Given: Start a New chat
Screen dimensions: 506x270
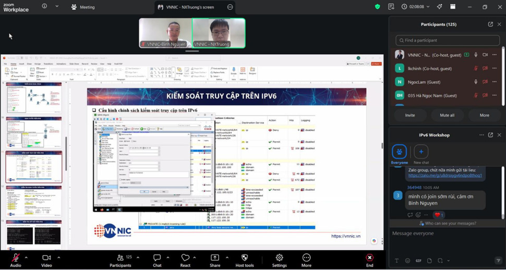Looking at the screenshot, I should click(x=421, y=155).
